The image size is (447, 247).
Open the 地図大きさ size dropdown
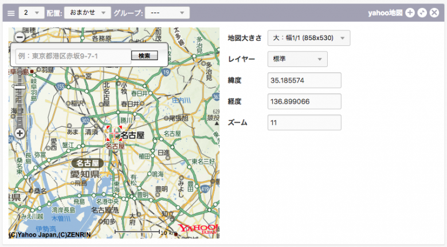tap(308, 38)
